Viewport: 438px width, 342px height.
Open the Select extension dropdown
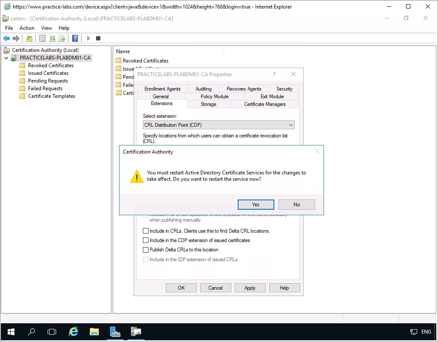click(x=219, y=125)
